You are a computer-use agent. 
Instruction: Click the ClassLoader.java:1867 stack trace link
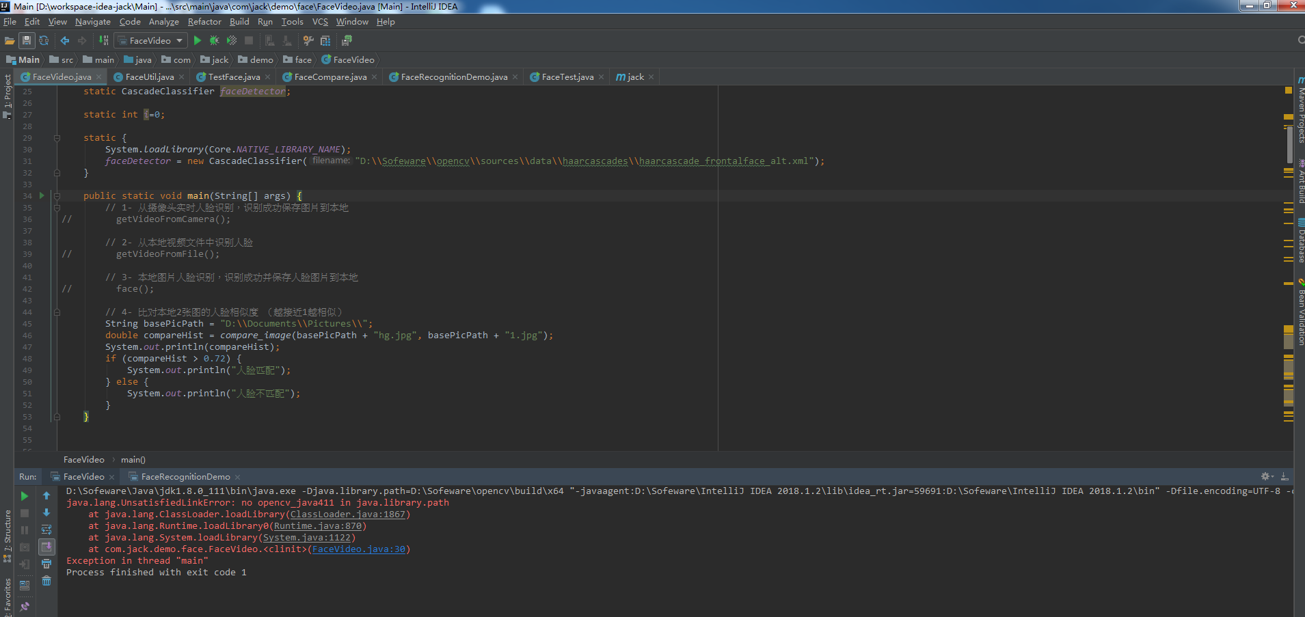tap(348, 515)
